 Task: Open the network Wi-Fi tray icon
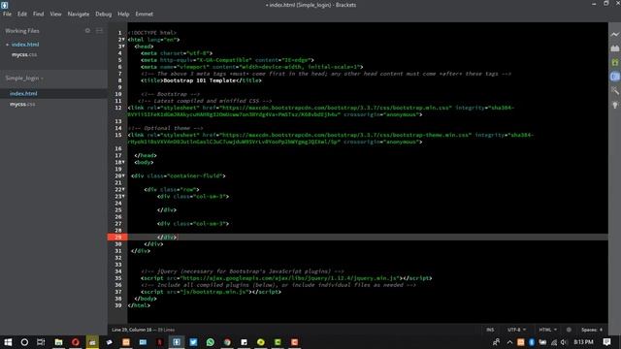(554, 342)
